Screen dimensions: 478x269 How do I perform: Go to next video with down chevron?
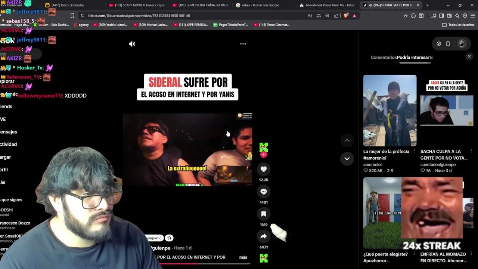(x=347, y=158)
